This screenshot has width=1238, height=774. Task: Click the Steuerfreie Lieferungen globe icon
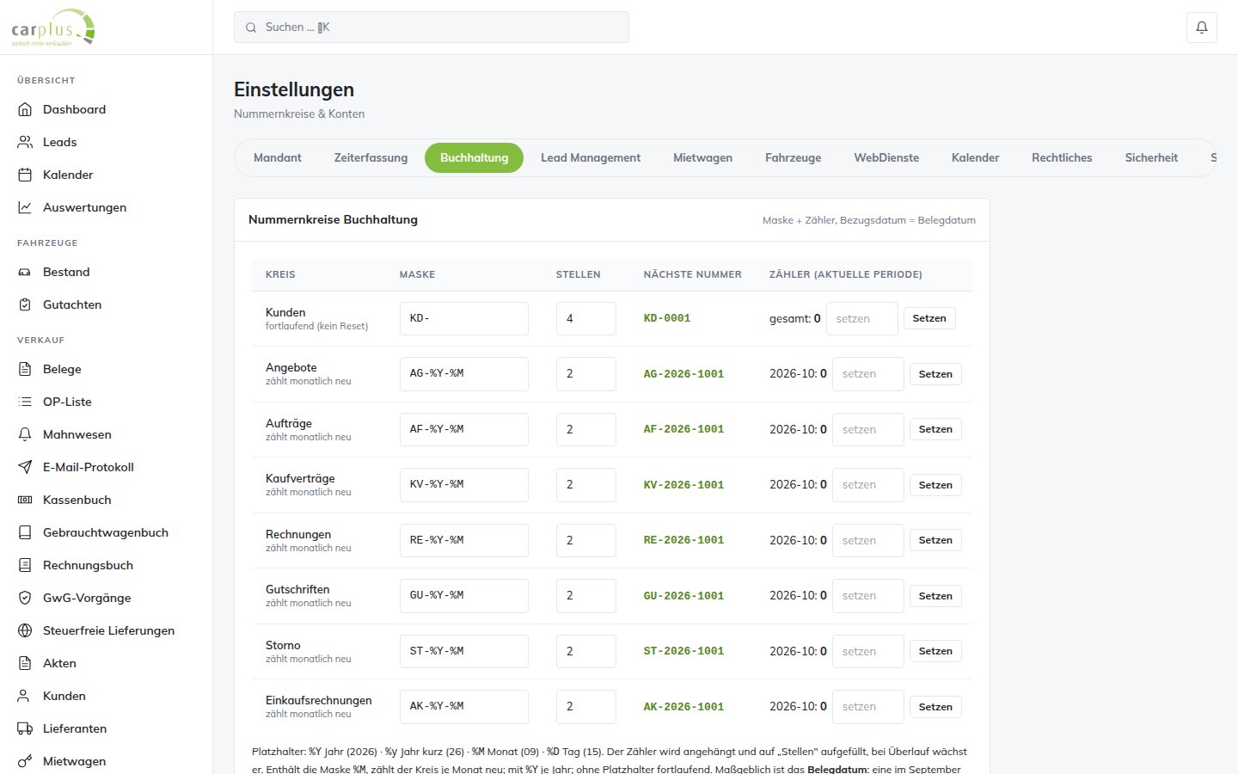(25, 630)
